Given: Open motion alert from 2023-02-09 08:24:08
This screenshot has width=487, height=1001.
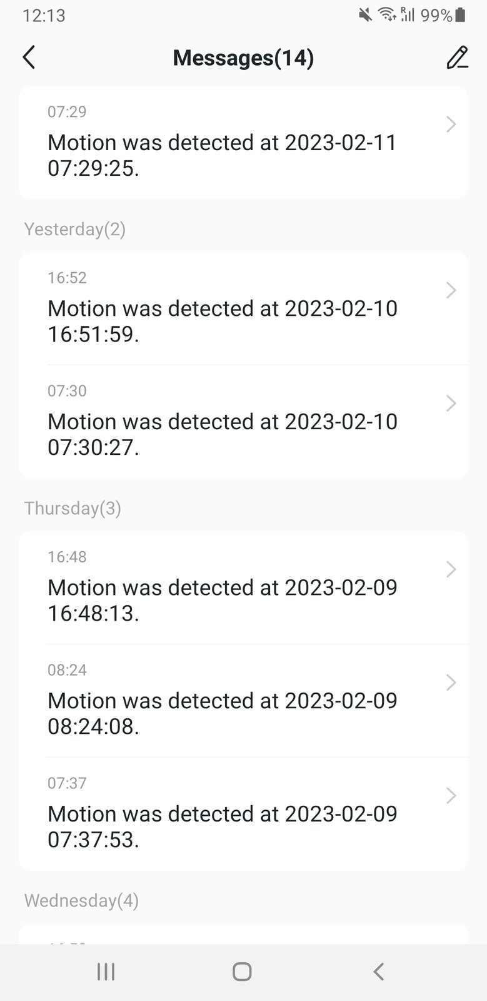Looking at the screenshot, I should (223, 713).
